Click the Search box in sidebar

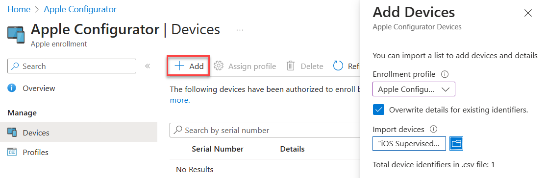click(72, 66)
